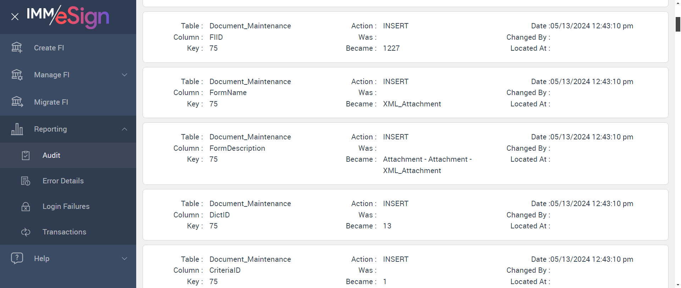Open the Audit report page
The width and height of the screenshot is (681, 288).
coord(51,155)
